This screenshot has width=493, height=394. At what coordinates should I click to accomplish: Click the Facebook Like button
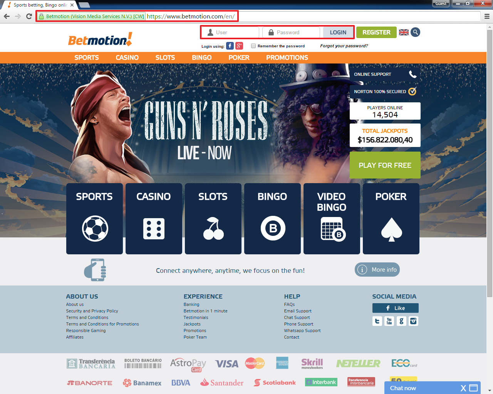tap(395, 308)
